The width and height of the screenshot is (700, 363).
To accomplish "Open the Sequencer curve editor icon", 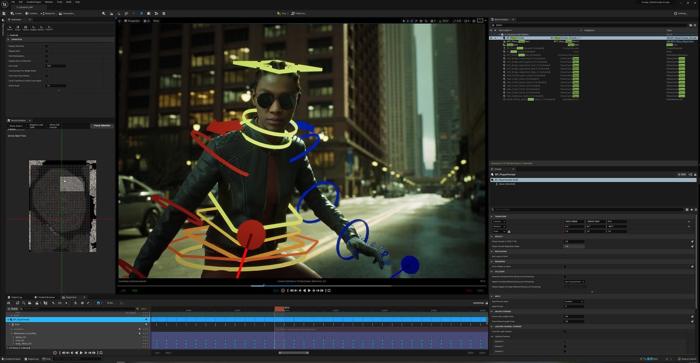I will click(122, 303).
